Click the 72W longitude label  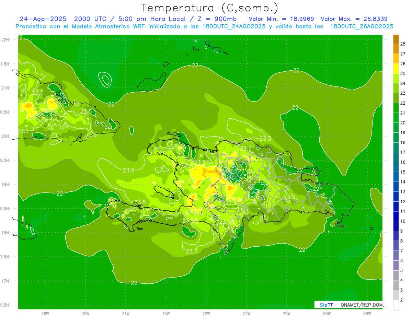[206, 313]
